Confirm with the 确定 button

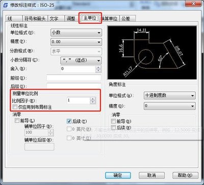point(118,175)
